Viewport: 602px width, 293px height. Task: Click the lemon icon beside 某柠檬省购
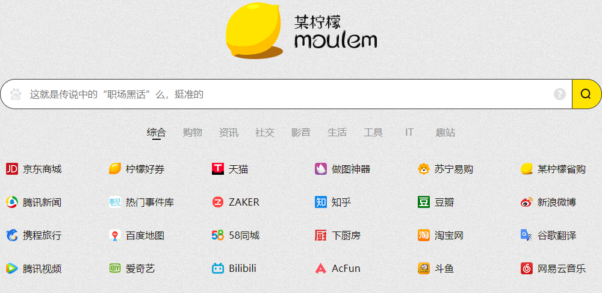[527, 169]
